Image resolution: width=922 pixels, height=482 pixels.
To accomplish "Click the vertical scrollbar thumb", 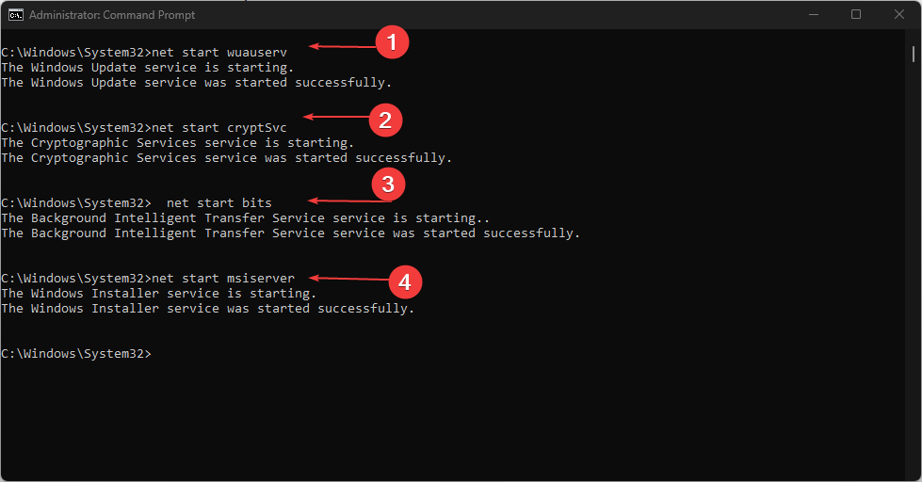I will click(914, 56).
